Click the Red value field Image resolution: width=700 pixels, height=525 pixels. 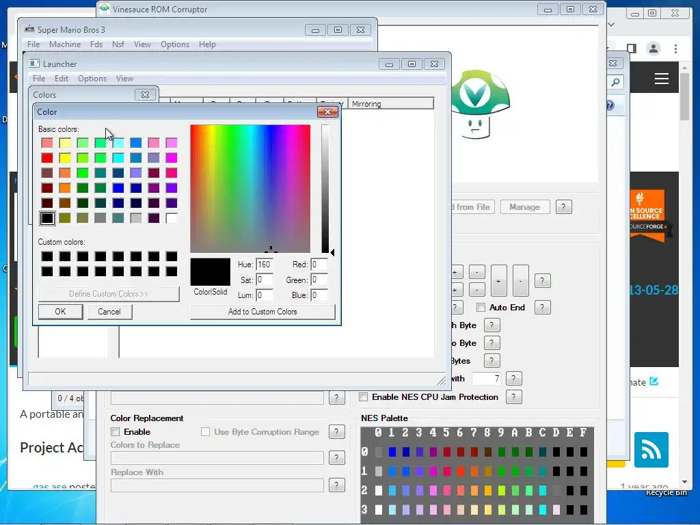click(319, 265)
